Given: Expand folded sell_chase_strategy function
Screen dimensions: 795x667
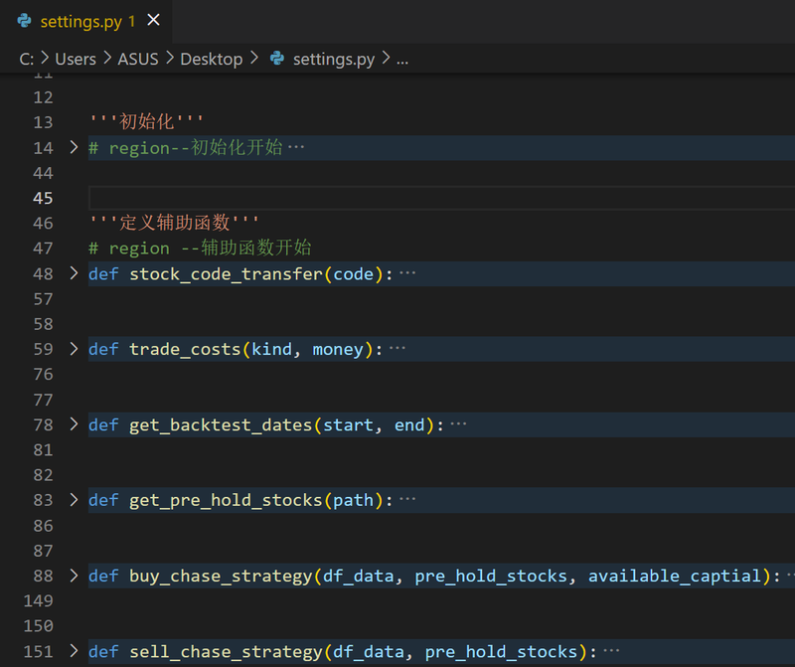Looking at the screenshot, I should tap(74, 651).
